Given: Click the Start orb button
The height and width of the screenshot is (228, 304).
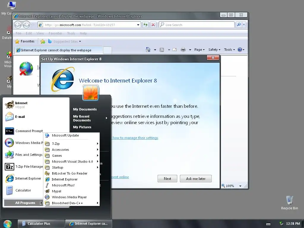Looking at the screenshot, I should (7, 224).
